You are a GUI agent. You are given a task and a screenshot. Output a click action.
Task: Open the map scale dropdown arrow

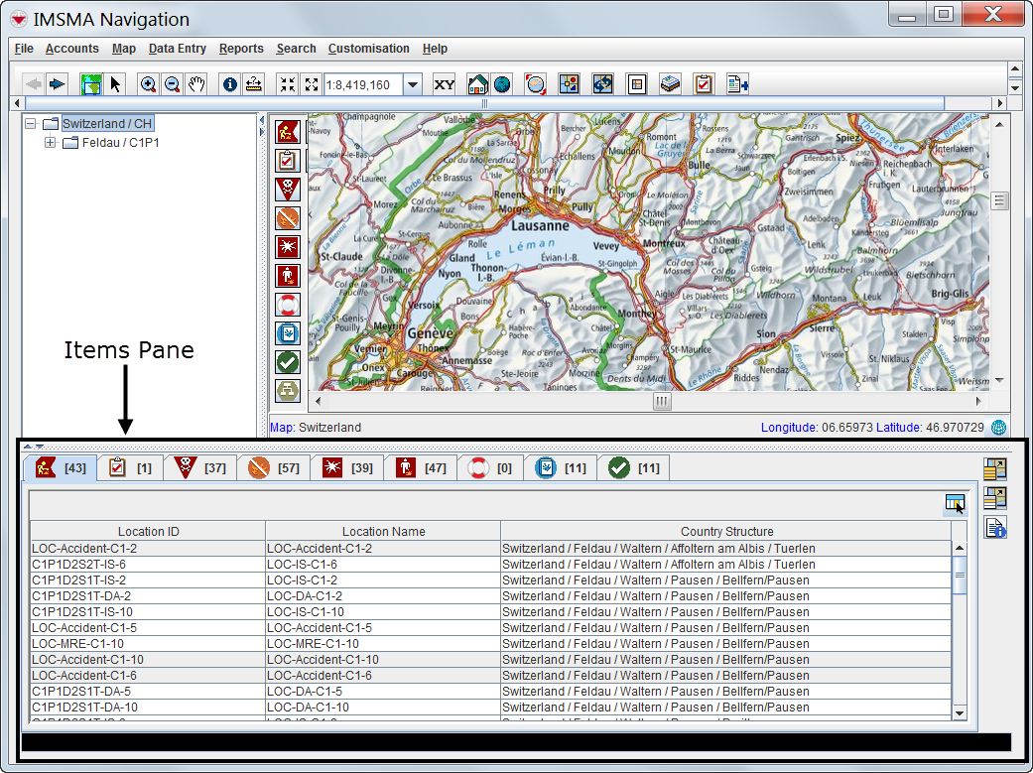(413, 84)
